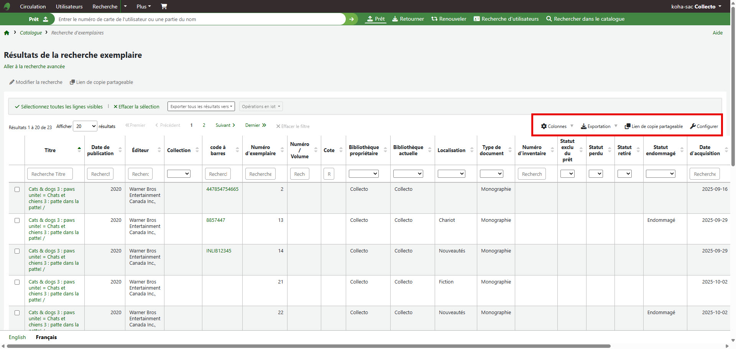Screen dimensions: 736x349
Task: Open the shopping cart icon
Action: coord(164,7)
